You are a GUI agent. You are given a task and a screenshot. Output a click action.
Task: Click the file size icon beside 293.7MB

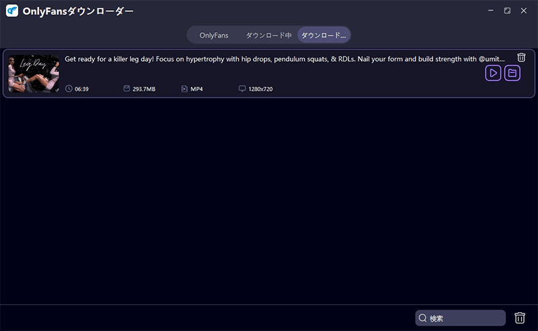pyautogui.click(x=126, y=89)
